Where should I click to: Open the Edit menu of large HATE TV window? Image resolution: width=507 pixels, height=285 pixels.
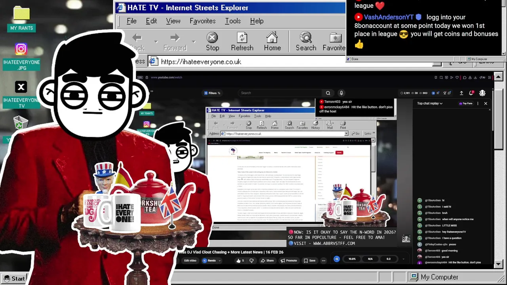tap(151, 21)
